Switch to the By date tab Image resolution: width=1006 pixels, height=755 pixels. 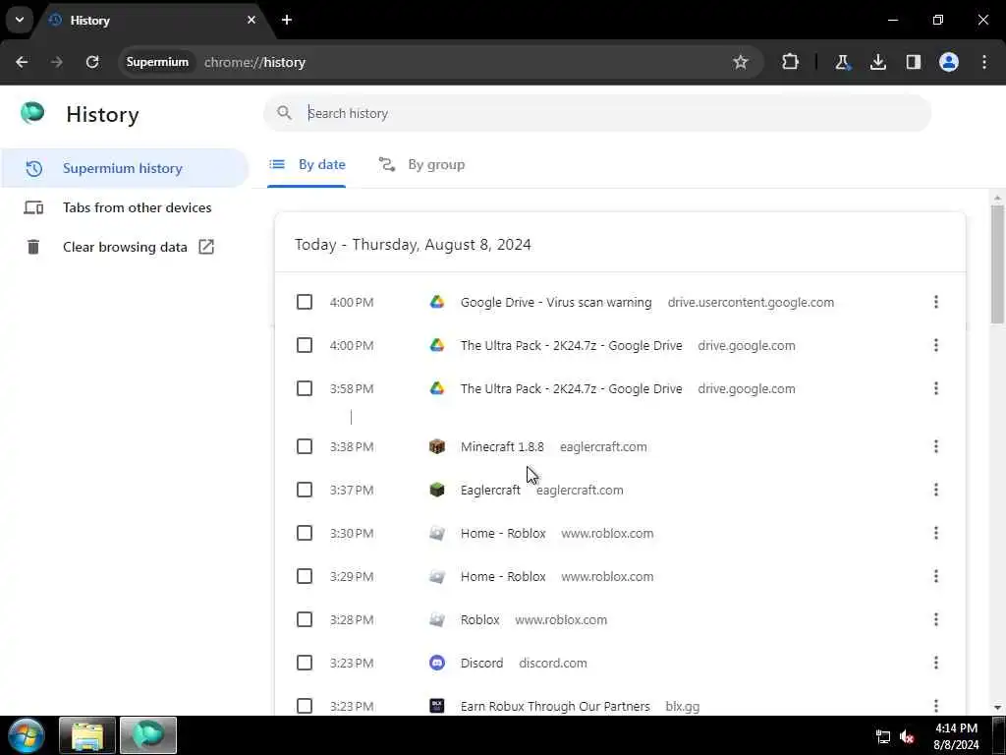[x=307, y=165]
